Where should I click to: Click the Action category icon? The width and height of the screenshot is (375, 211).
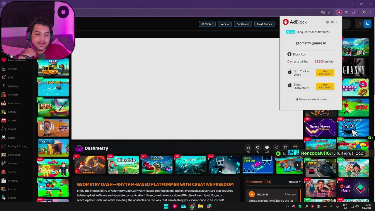(x=4, y=112)
